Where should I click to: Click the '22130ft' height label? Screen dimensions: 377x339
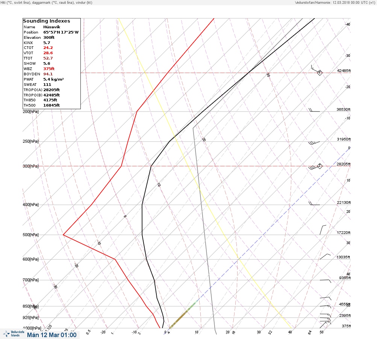tap(344, 202)
